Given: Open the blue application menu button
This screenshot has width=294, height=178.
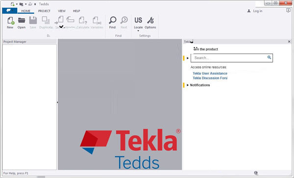Looking at the screenshot, I should 10,11.
